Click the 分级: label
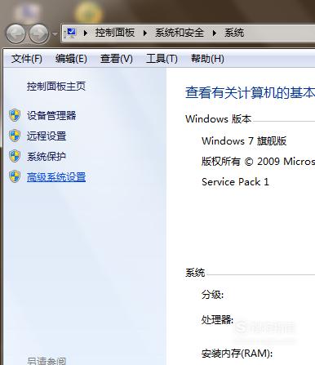315x365 pixels. click(212, 295)
